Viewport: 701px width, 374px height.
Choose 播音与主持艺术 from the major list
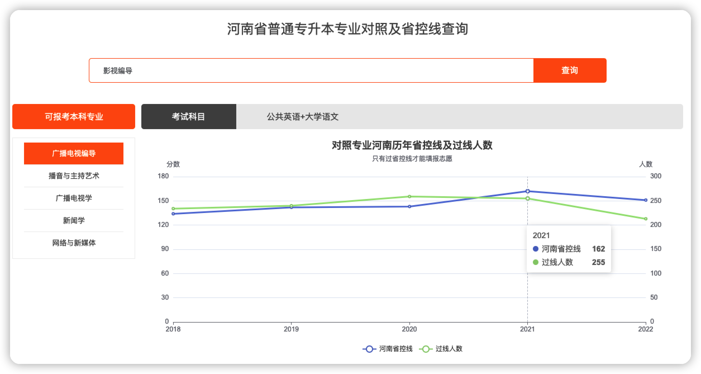tap(74, 176)
